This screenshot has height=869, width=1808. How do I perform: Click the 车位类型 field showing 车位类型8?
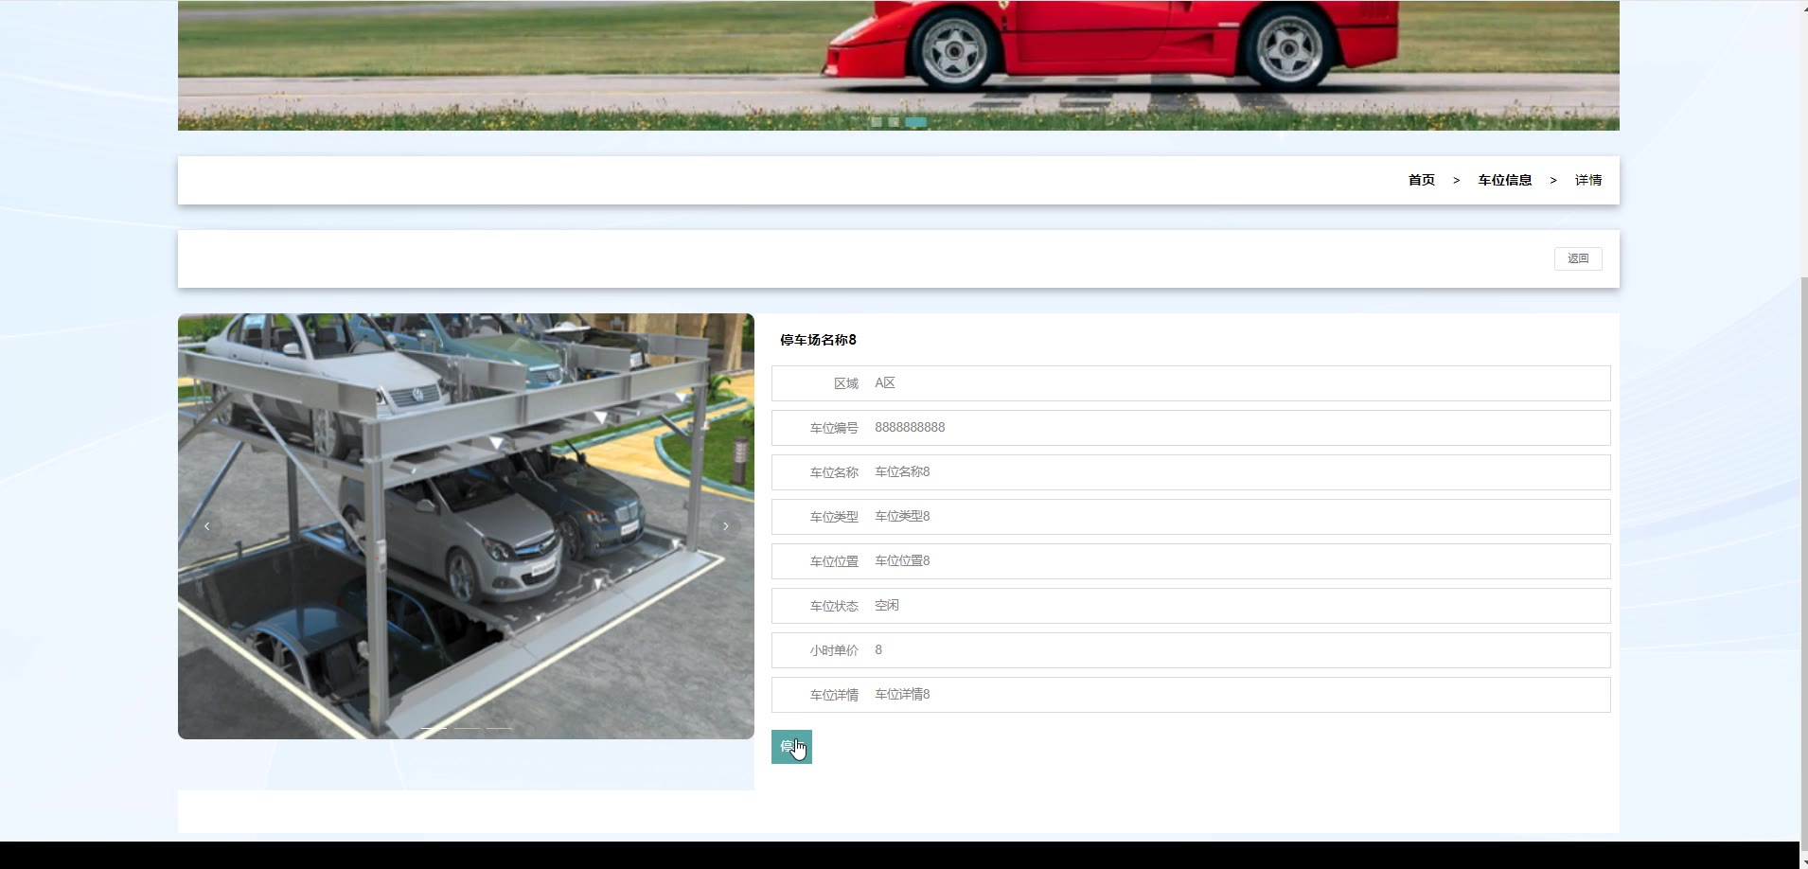(1191, 517)
